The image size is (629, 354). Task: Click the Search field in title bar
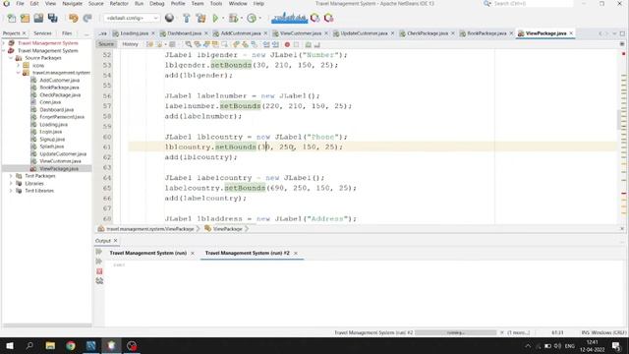pyautogui.click(x=532, y=4)
